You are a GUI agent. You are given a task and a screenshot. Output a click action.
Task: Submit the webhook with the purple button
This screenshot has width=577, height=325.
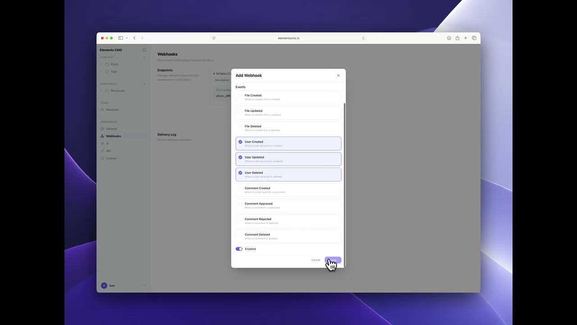[x=333, y=260]
